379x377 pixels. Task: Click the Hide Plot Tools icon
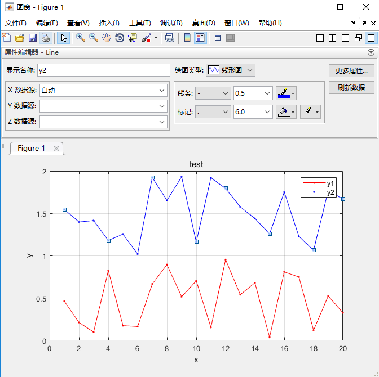point(218,38)
